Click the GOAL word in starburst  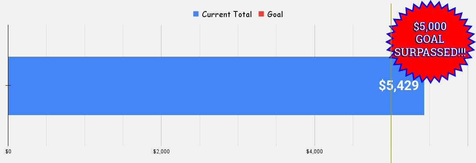pos(430,39)
